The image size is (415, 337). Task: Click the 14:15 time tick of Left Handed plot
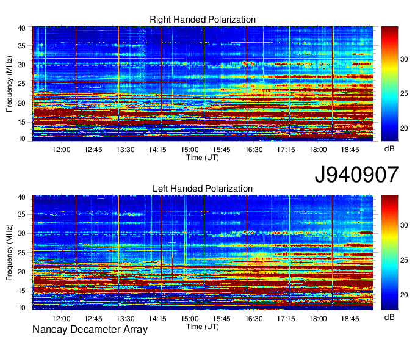[x=157, y=319]
